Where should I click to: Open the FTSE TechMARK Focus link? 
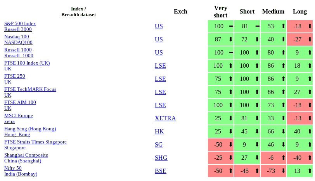30,89
